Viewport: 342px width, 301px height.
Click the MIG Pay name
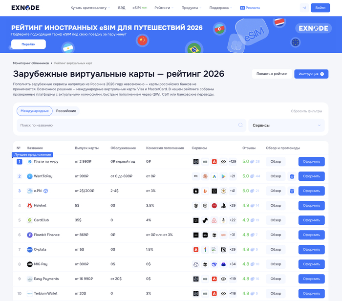(x=41, y=264)
